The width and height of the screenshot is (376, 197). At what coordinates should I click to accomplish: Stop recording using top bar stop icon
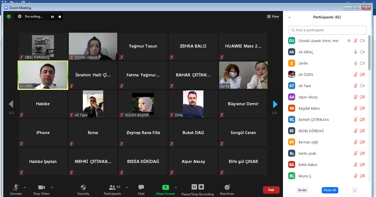(60, 17)
